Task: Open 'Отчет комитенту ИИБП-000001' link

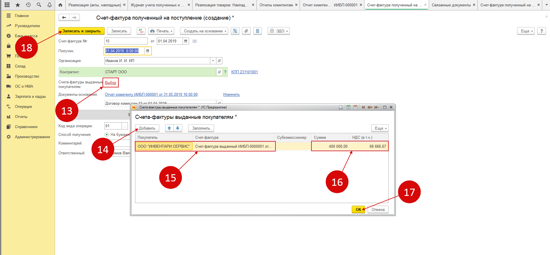Action: point(151,94)
